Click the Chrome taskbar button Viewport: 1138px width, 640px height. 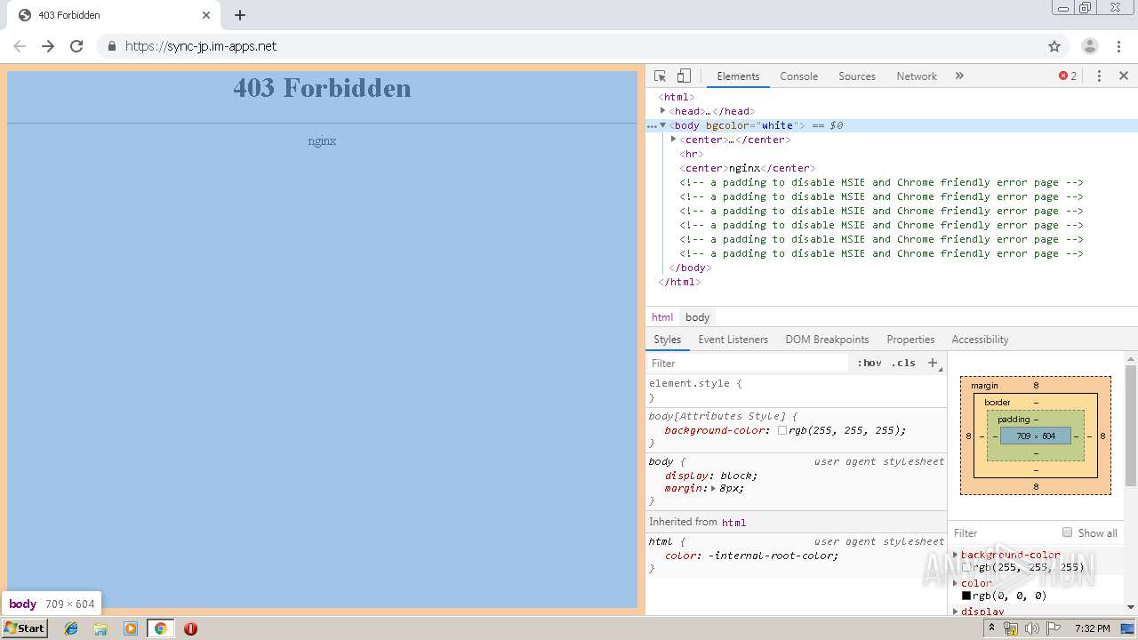160,628
